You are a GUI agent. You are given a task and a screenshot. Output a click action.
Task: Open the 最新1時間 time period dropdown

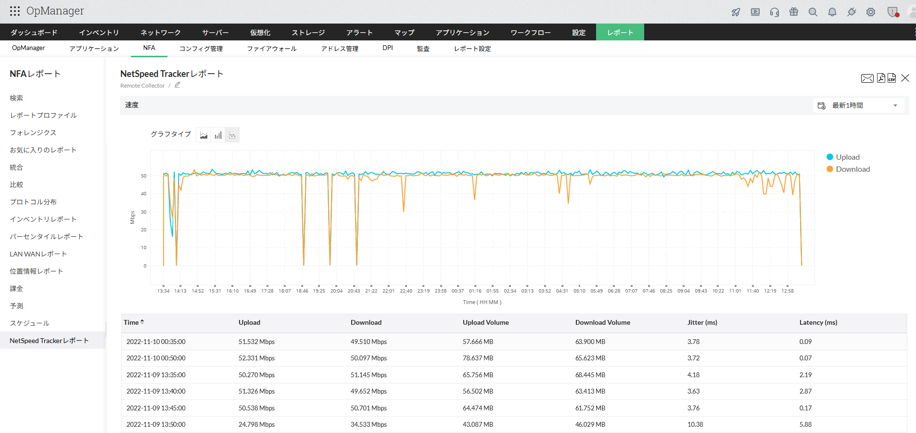[x=858, y=105]
